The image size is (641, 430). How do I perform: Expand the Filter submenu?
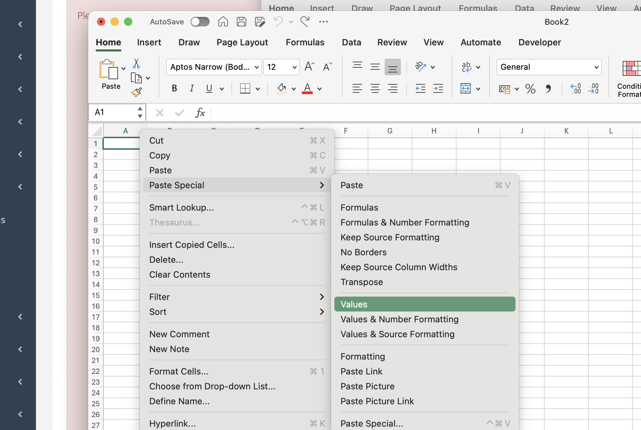click(x=237, y=297)
